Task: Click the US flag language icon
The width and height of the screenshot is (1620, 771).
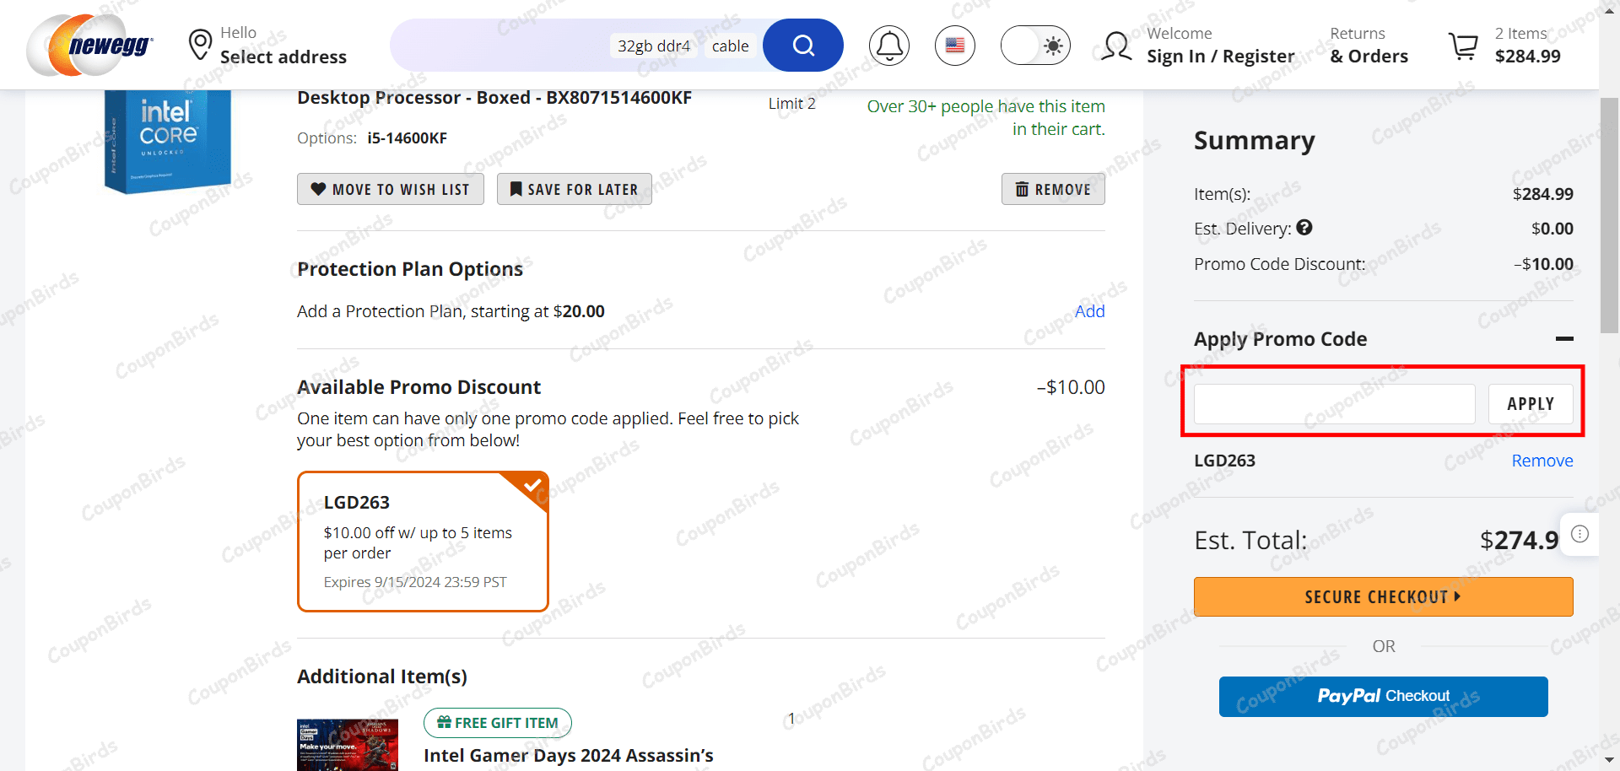Action: pyautogui.click(x=954, y=45)
